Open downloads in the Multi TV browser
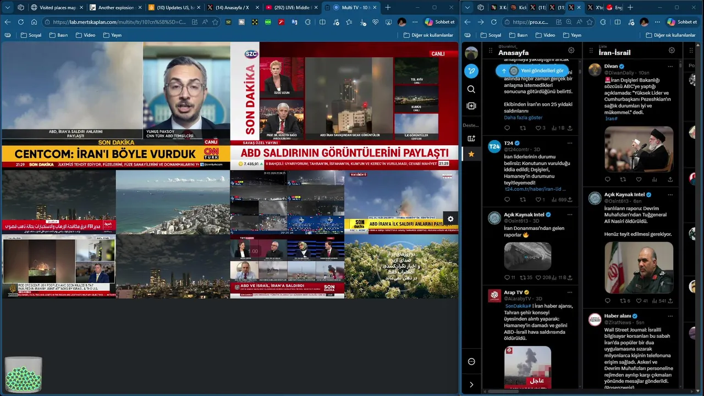This screenshot has height=396, width=704. coord(363,22)
